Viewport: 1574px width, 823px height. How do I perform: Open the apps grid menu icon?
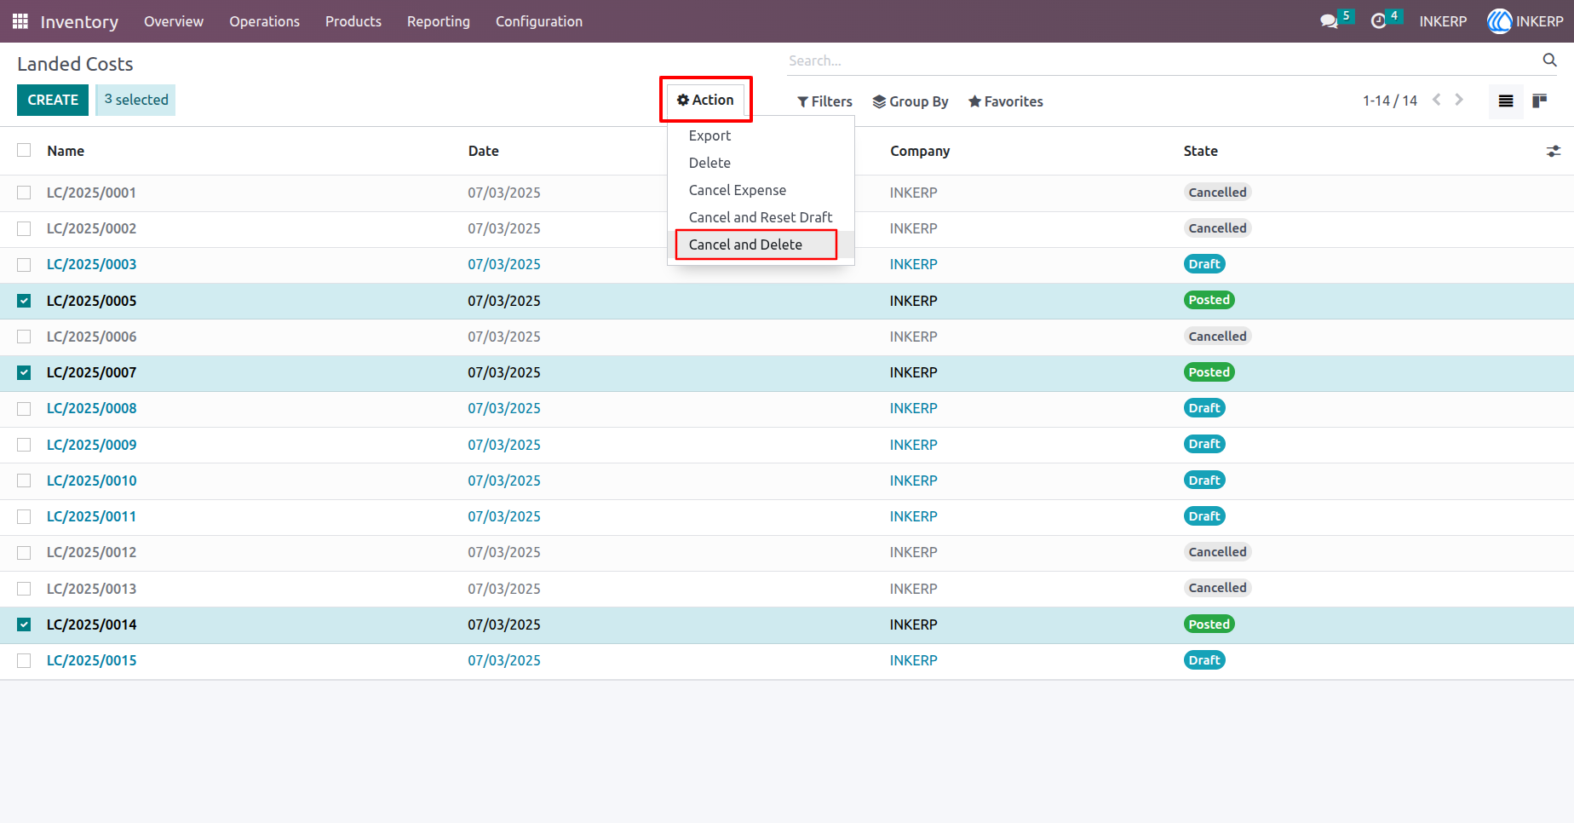click(x=20, y=21)
